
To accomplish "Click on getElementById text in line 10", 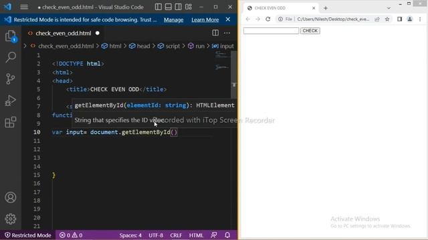I will pos(146,132).
